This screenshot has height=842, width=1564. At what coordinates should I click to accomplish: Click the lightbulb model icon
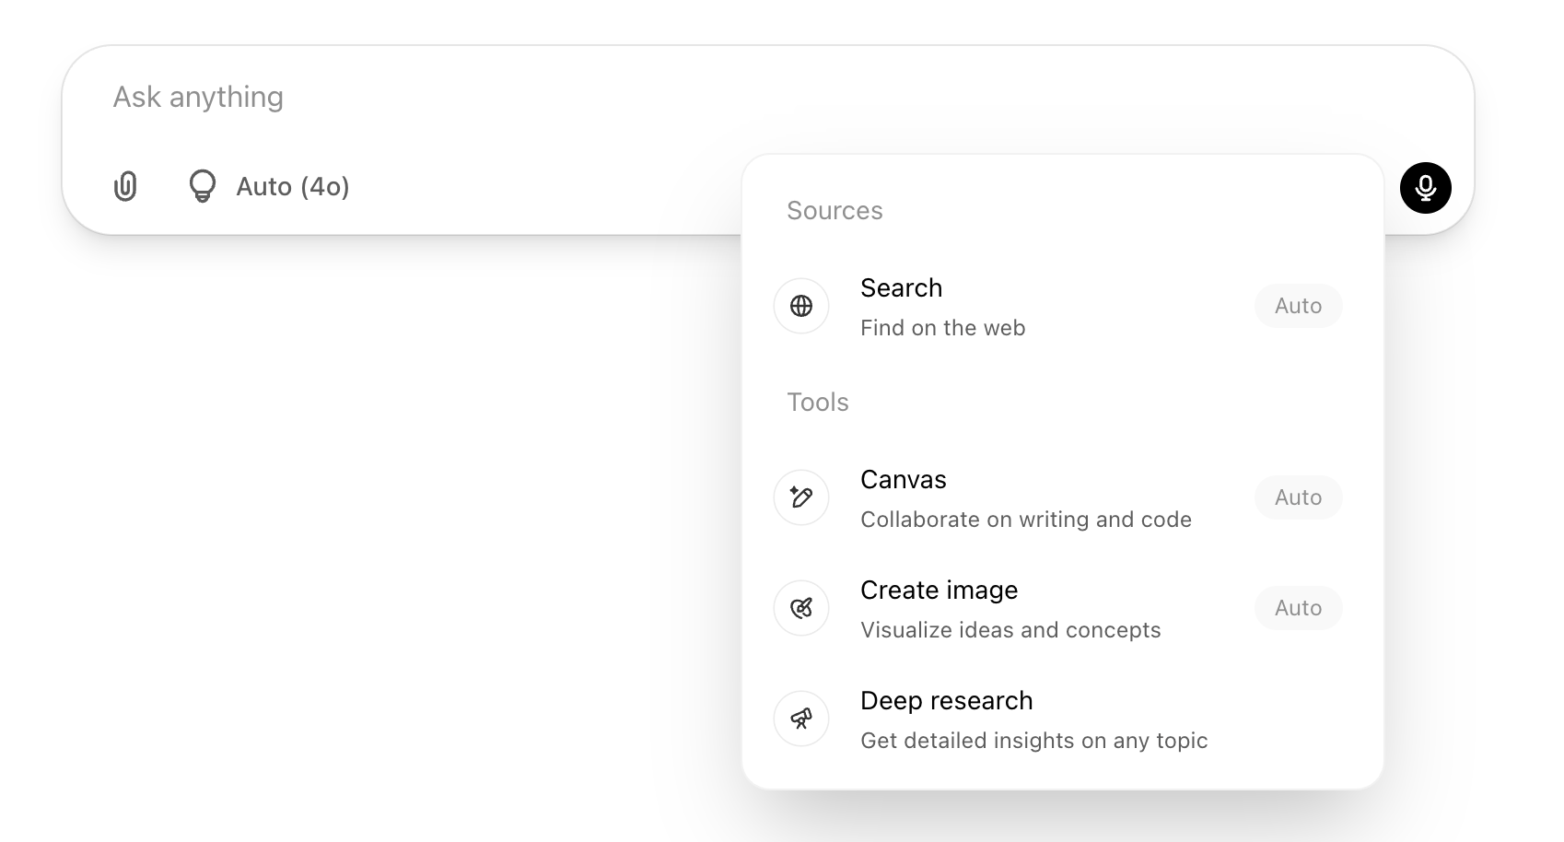(x=202, y=186)
